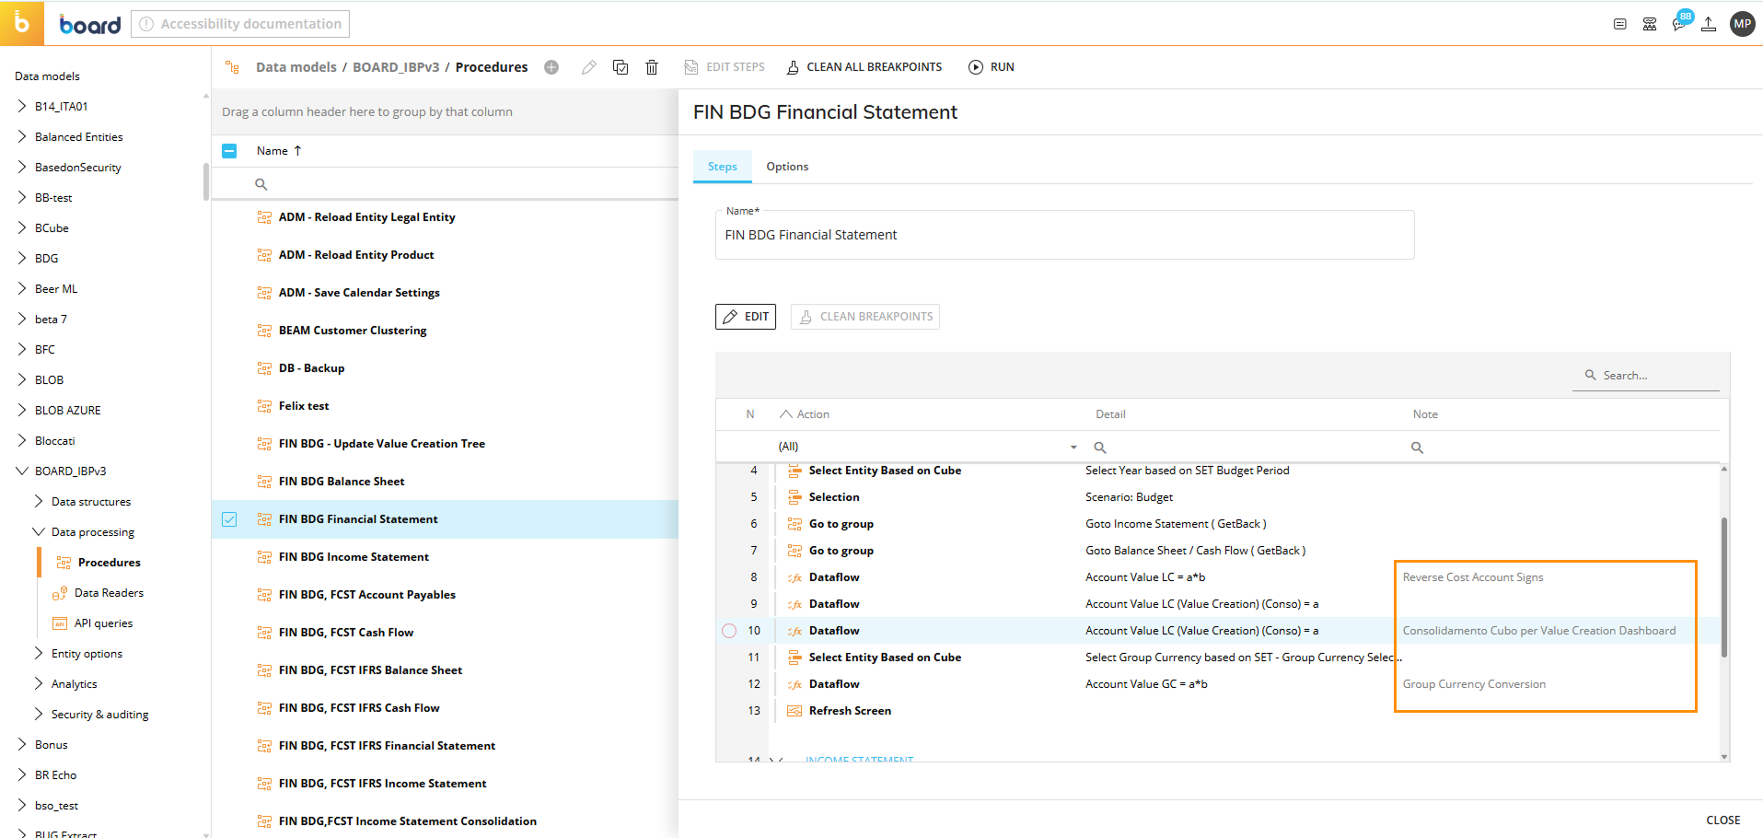Select step 11 Select Entity Based on Cube
1763x838 pixels.
tap(1218, 658)
